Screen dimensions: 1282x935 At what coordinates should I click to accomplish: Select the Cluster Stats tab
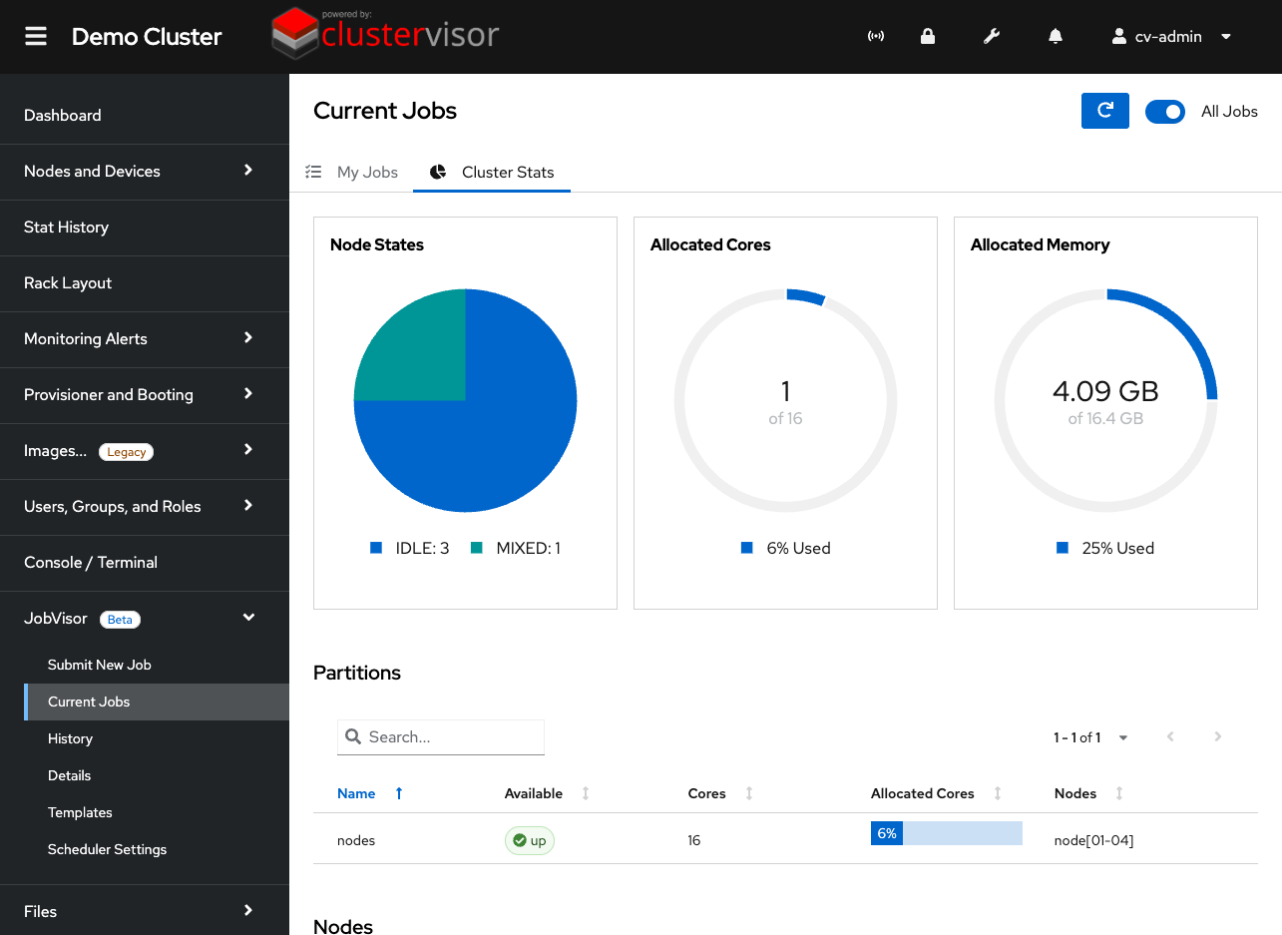[x=492, y=172]
